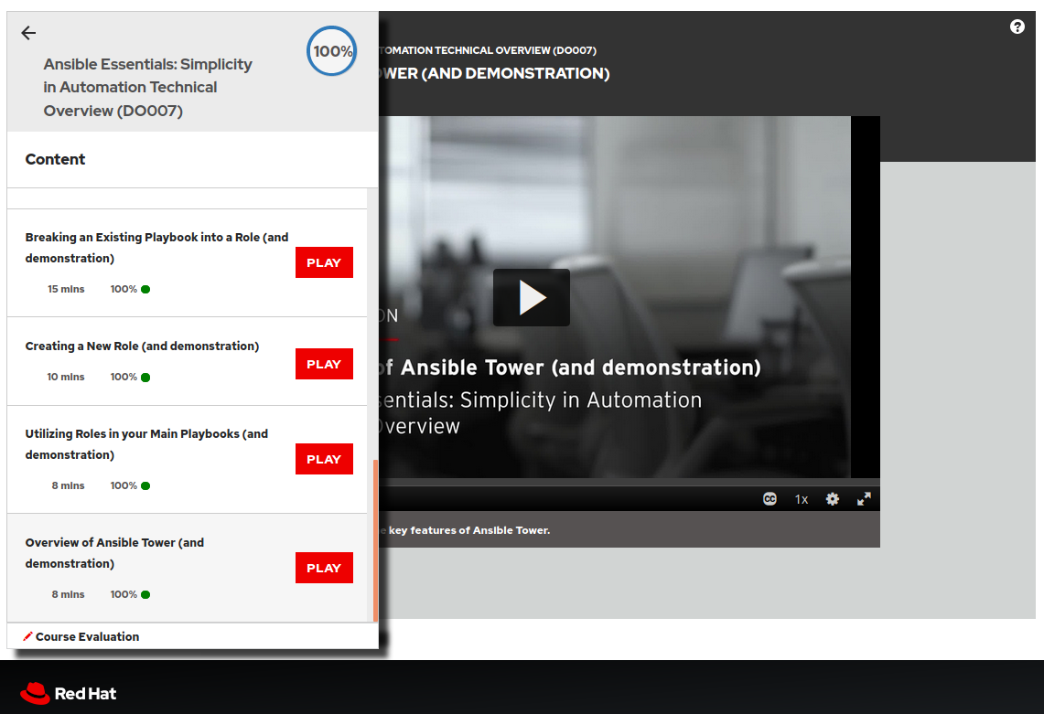Image resolution: width=1044 pixels, height=714 pixels.
Task: Click green completion dot for 15 mins lesson
Action: [x=145, y=290]
